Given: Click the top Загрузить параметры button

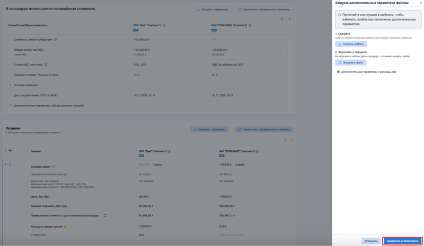Looking at the screenshot, I should 211,10.
